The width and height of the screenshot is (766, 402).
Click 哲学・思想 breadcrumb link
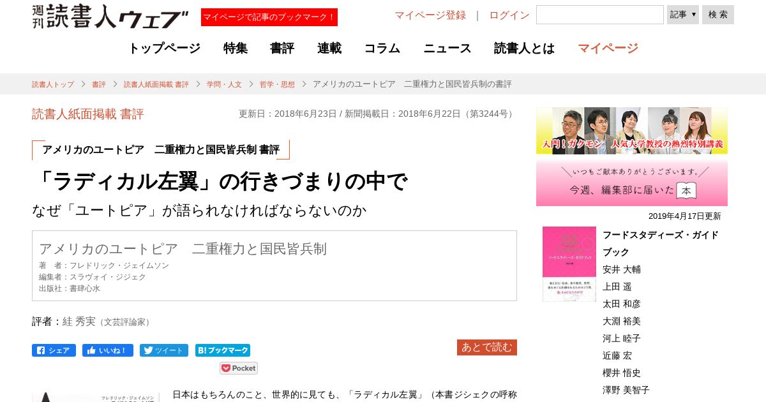pos(278,84)
